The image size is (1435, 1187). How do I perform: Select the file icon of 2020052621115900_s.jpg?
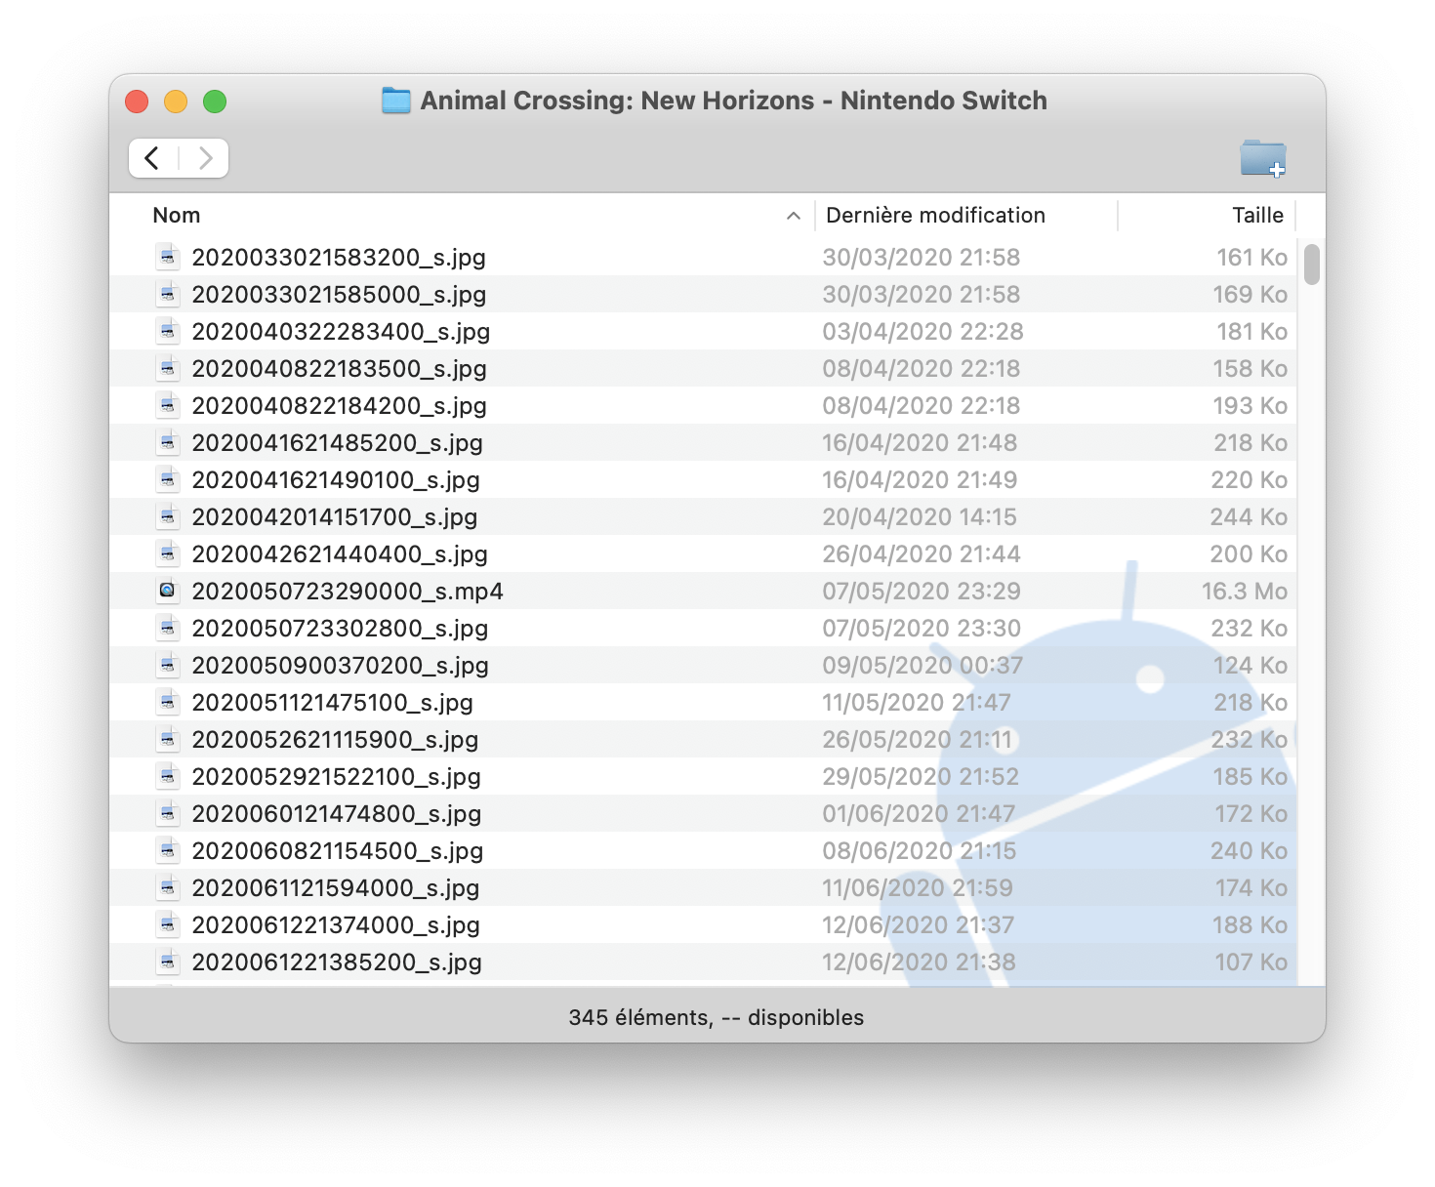168,739
